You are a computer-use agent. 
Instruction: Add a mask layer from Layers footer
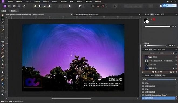click(x=153, y=72)
